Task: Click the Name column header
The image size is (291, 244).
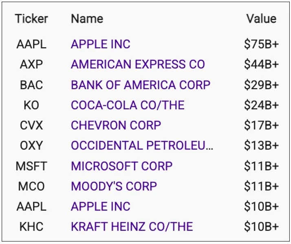Action: tap(87, 19)
